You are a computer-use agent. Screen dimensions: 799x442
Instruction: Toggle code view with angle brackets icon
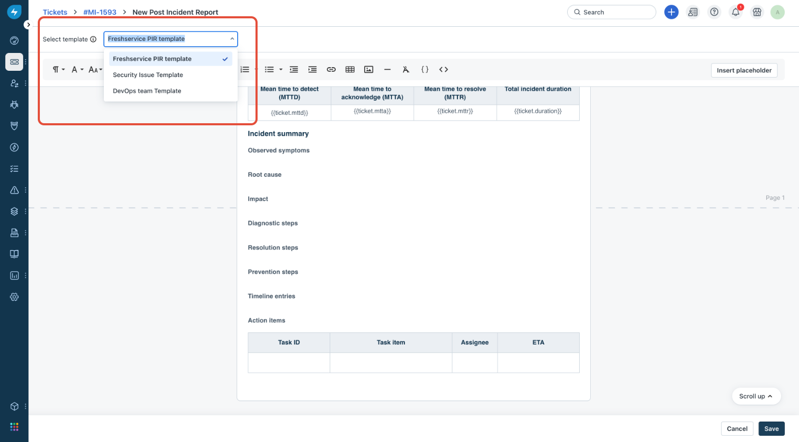click(x=443, y=69)
